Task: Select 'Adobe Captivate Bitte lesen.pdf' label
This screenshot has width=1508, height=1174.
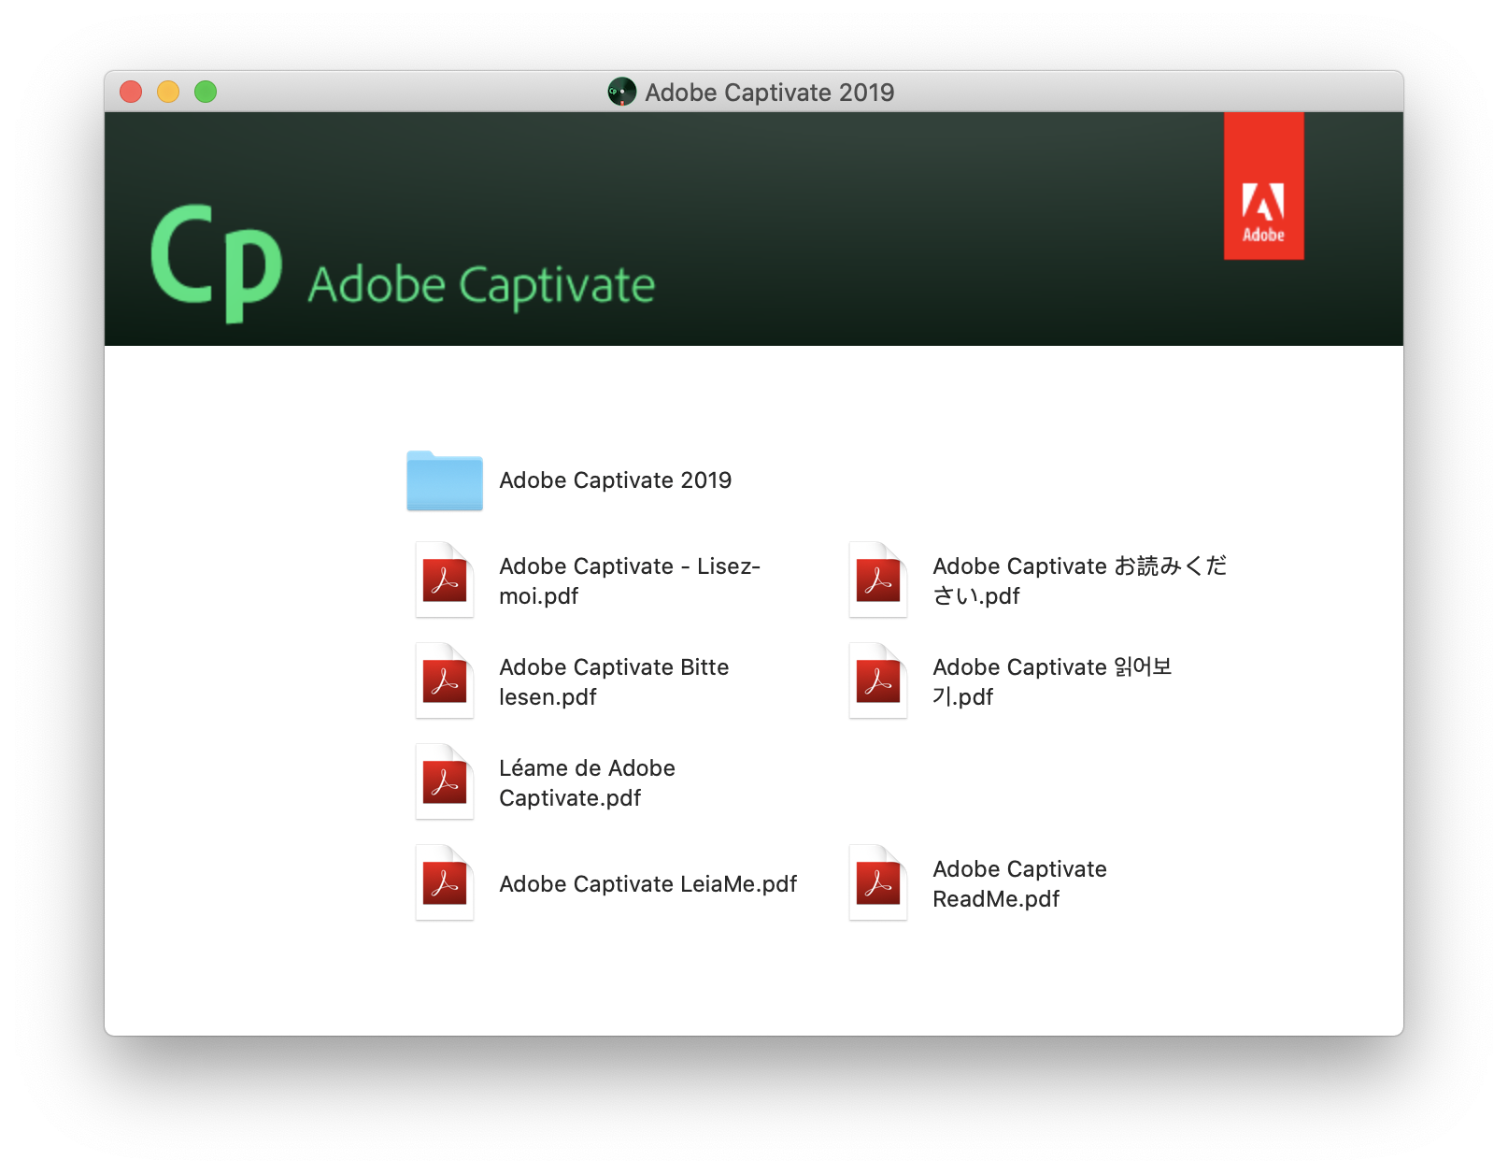Action: [614, 681]
